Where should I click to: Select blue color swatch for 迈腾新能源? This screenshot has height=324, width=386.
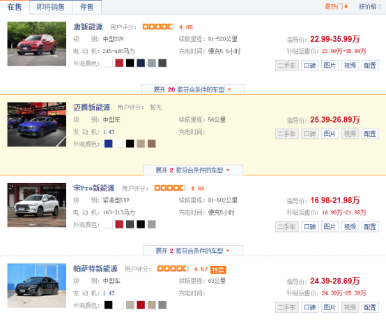tap(109, 144)
